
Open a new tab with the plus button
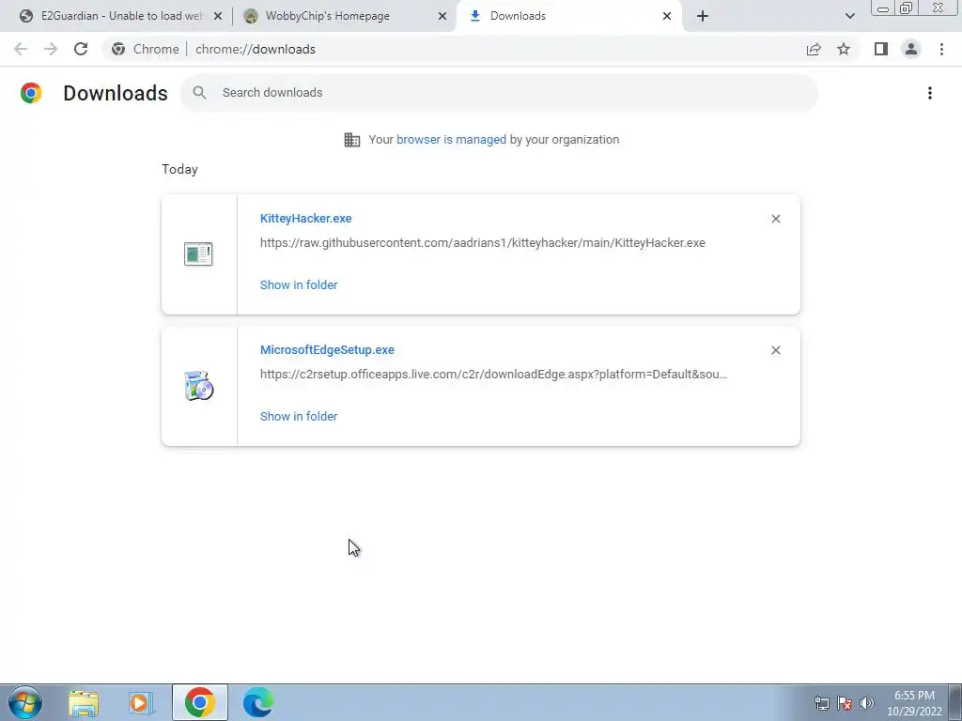703,16
